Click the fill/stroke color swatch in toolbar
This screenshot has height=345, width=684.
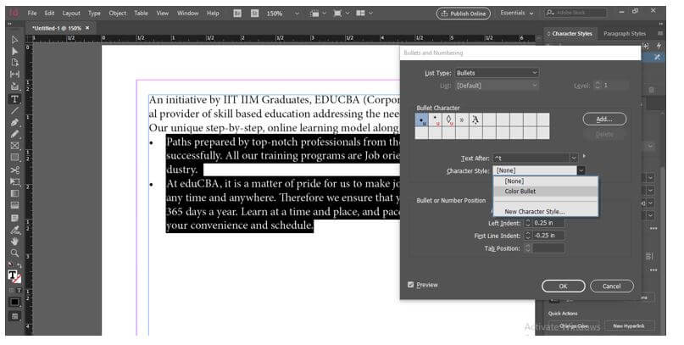pos(14,276)
